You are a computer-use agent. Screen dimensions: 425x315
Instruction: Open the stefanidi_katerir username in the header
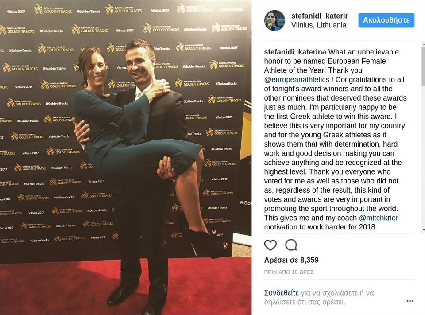coord(320,16)
